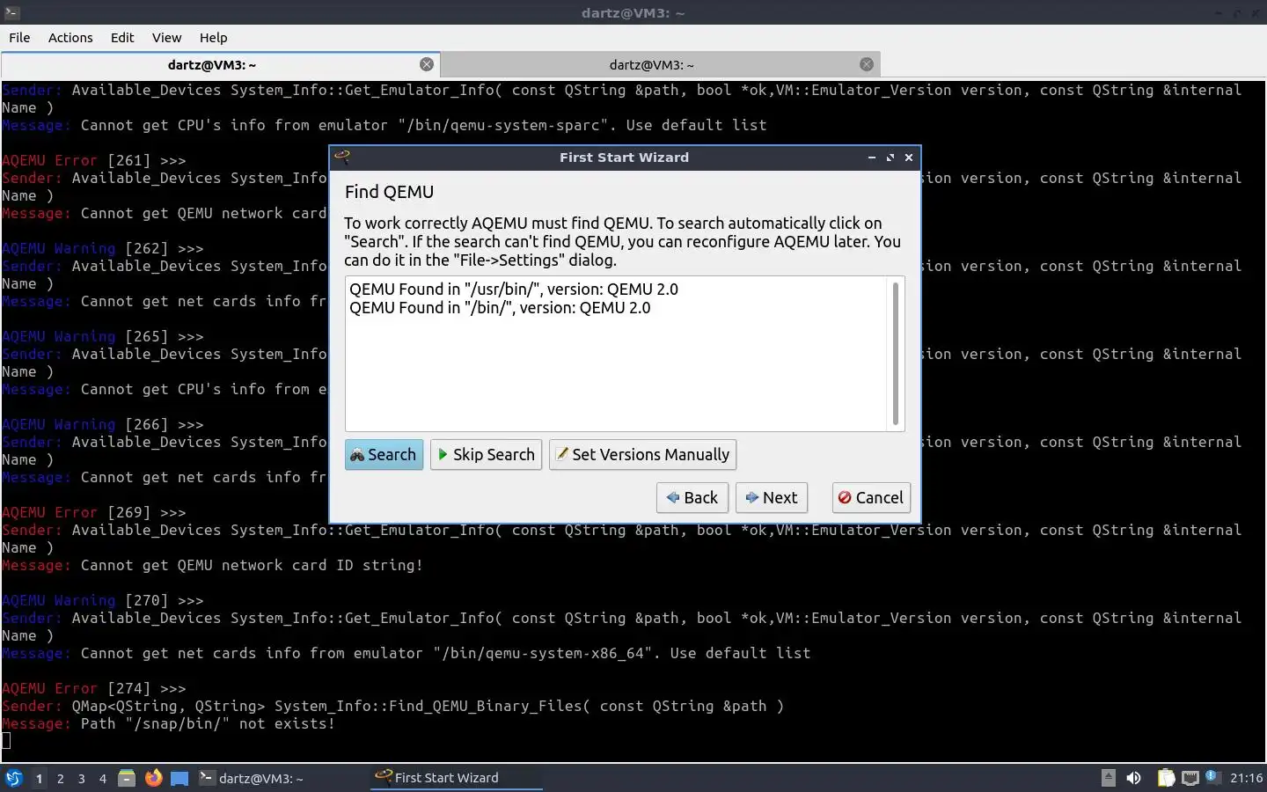The width and height of the screenshot is (1267, 792).
Task: Click 'AQEMU Error [274]' terminal line
Action: [93, 688]
